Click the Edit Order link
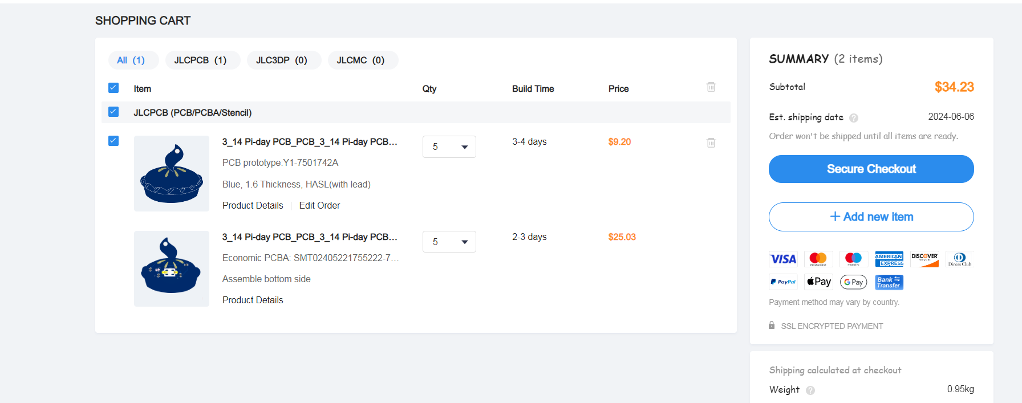This screenshot has height=403, width=1022. point(319,205)
